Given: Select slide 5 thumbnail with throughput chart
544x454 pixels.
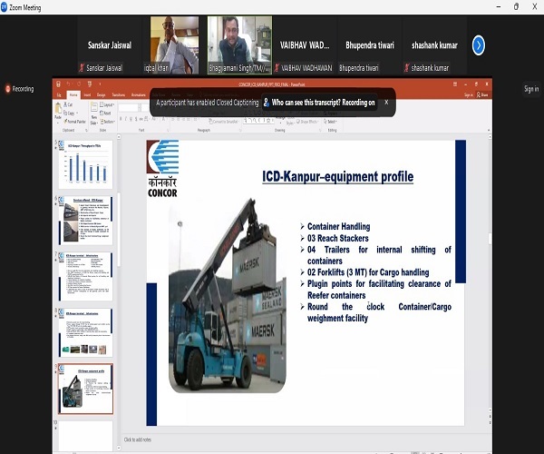Looking at the screenshot, I should pos(85,164).
